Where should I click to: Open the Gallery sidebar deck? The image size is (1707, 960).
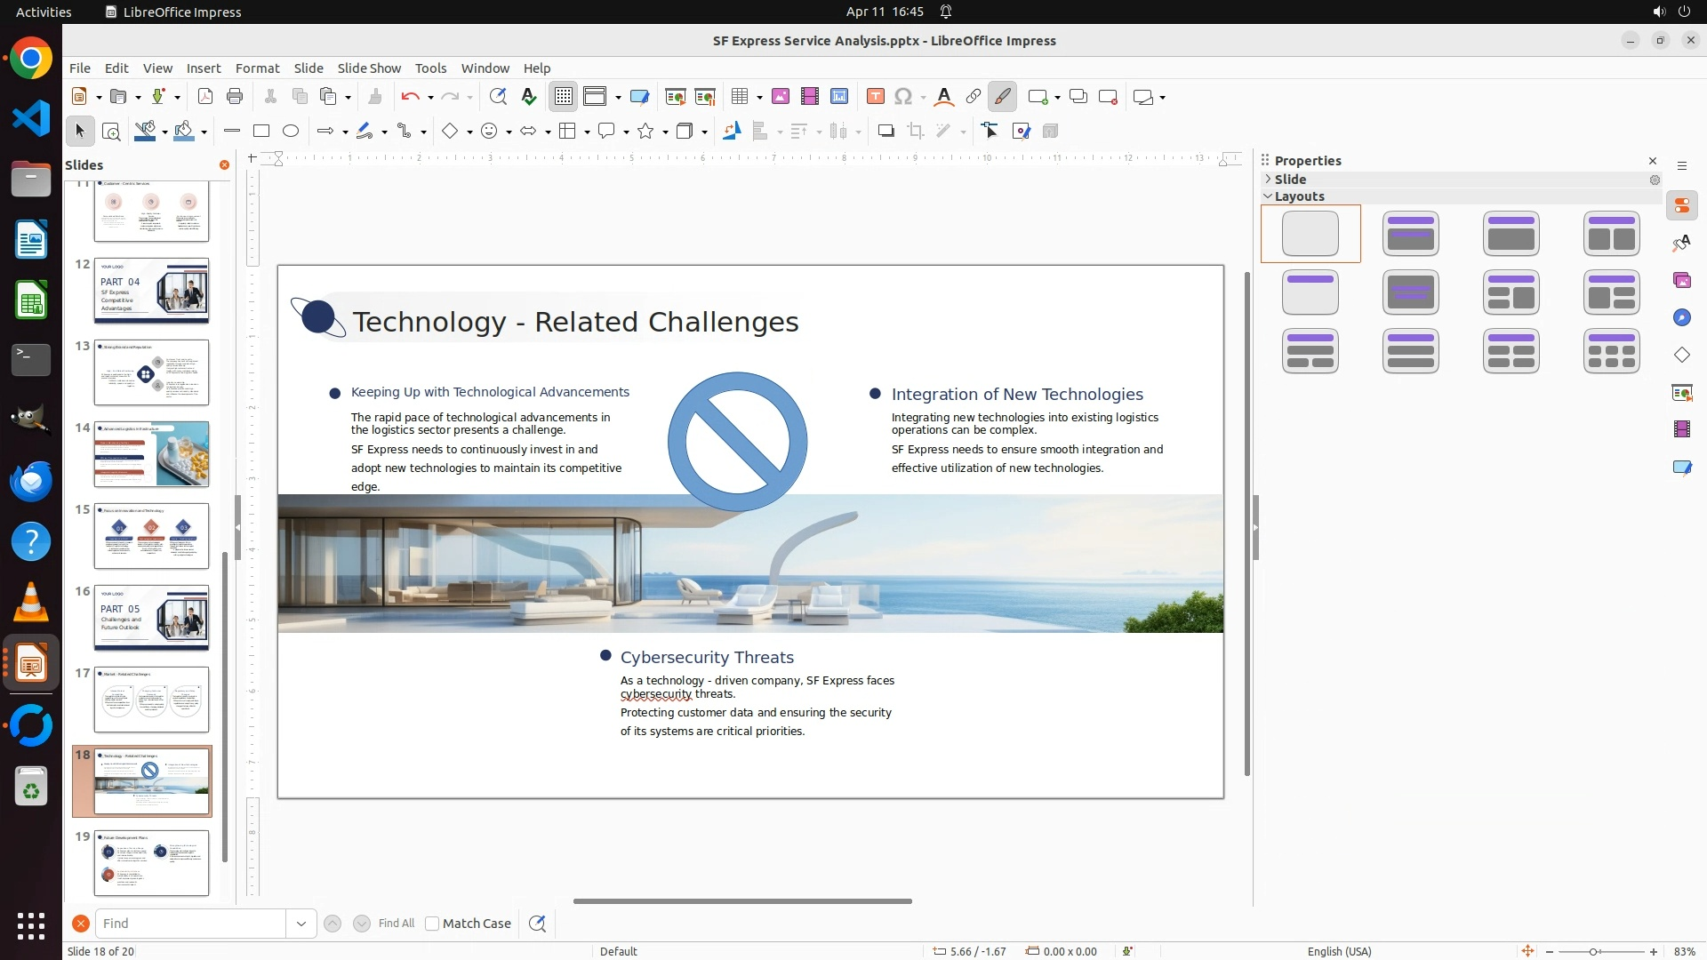1682,280
